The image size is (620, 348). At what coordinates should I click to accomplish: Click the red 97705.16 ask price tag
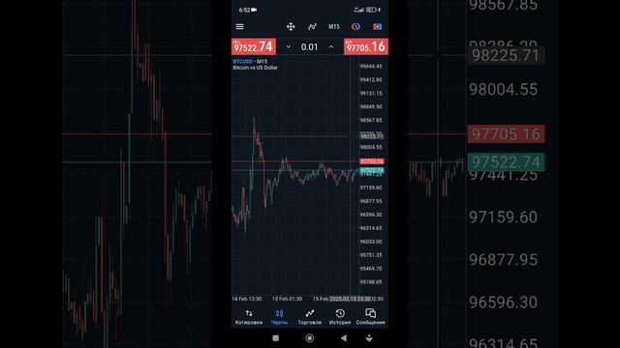click(372, 161)
